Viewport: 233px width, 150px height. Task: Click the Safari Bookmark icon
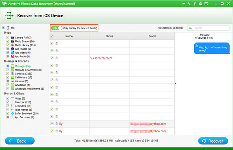pyautogui.click(x=12, y=113)
